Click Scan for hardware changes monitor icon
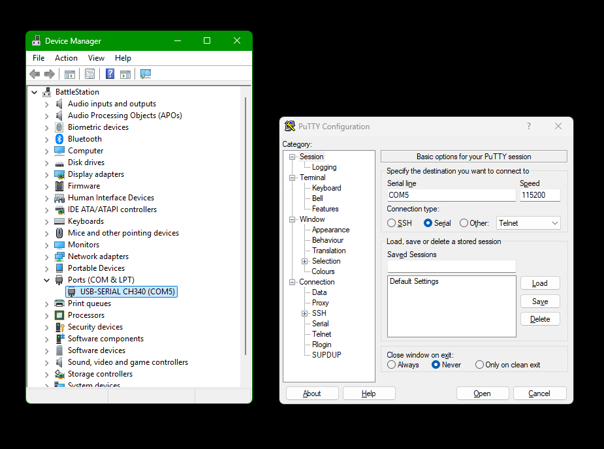 click(146, 74)
